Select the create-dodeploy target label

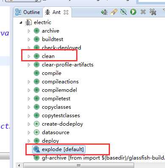(62, 124)
